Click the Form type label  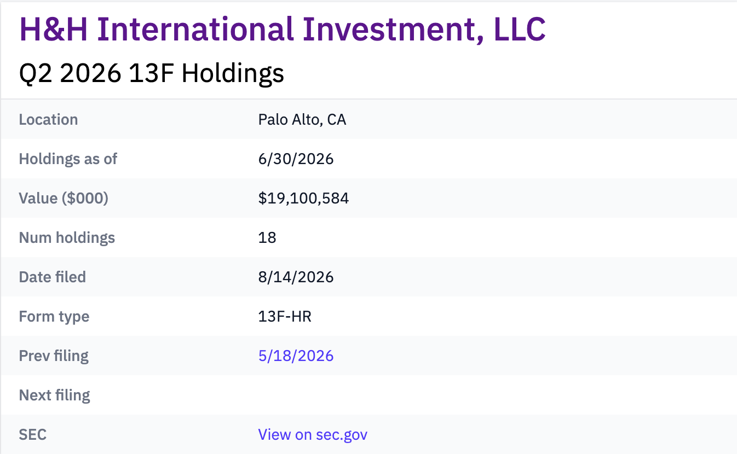pyautogui.click(x=54, y=316)
